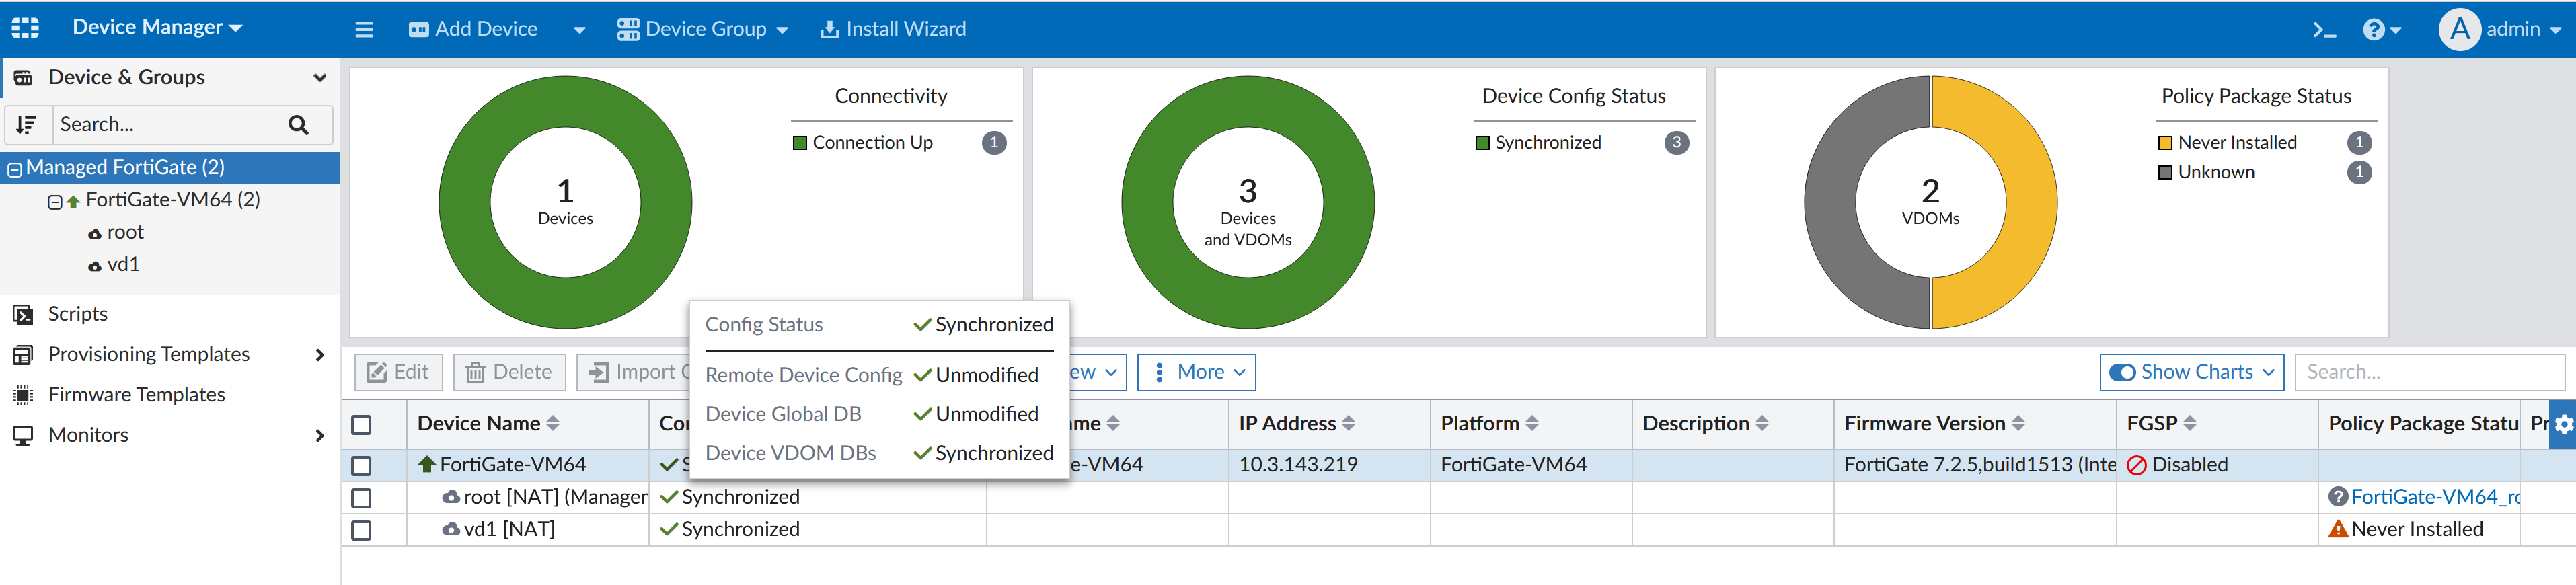Check the FortiGate-VM64 row checkbox
The width and height of the screenshot is (2576, 585).
pyautogui.click(x=362, y=465)
